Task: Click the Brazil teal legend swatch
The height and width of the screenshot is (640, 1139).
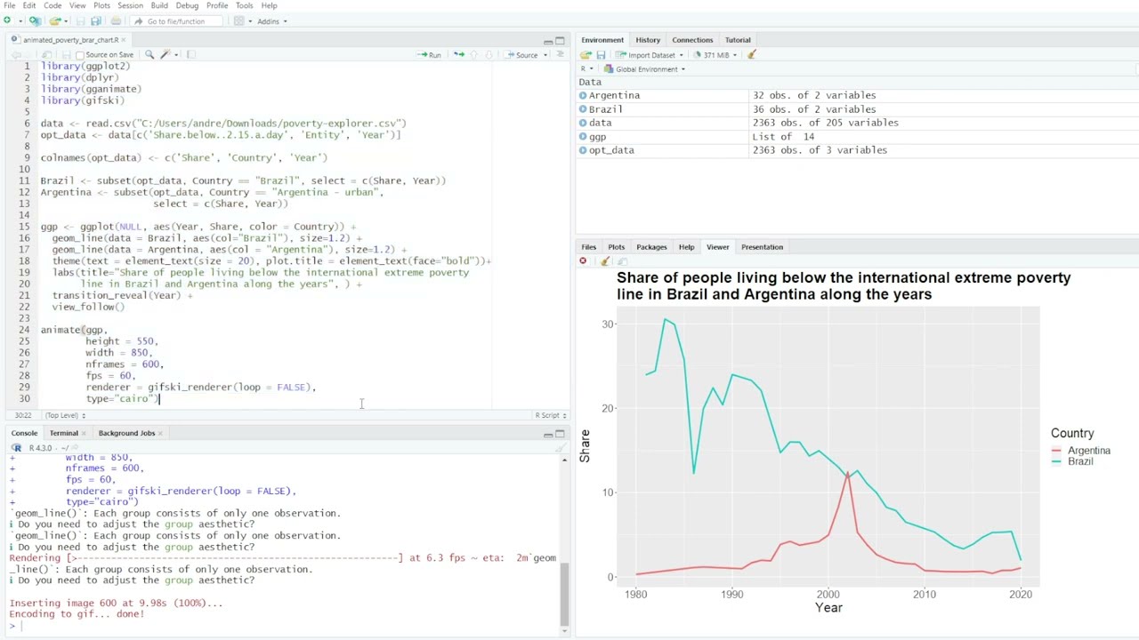Action: pos(1056,461)
